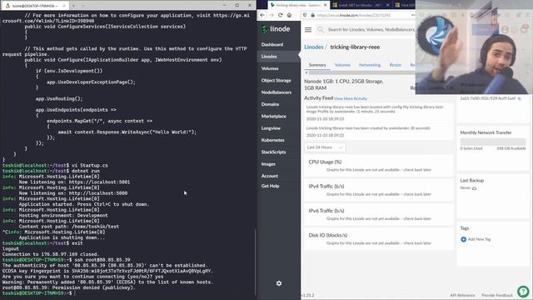Click the Linodes breadcrumb link
Screen dimensions: 533x300
point(313,47)
